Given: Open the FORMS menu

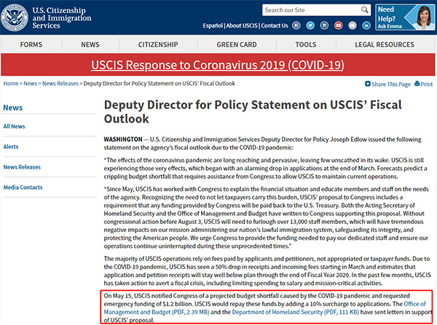Looking at the screenshot, I should [31, 44].
